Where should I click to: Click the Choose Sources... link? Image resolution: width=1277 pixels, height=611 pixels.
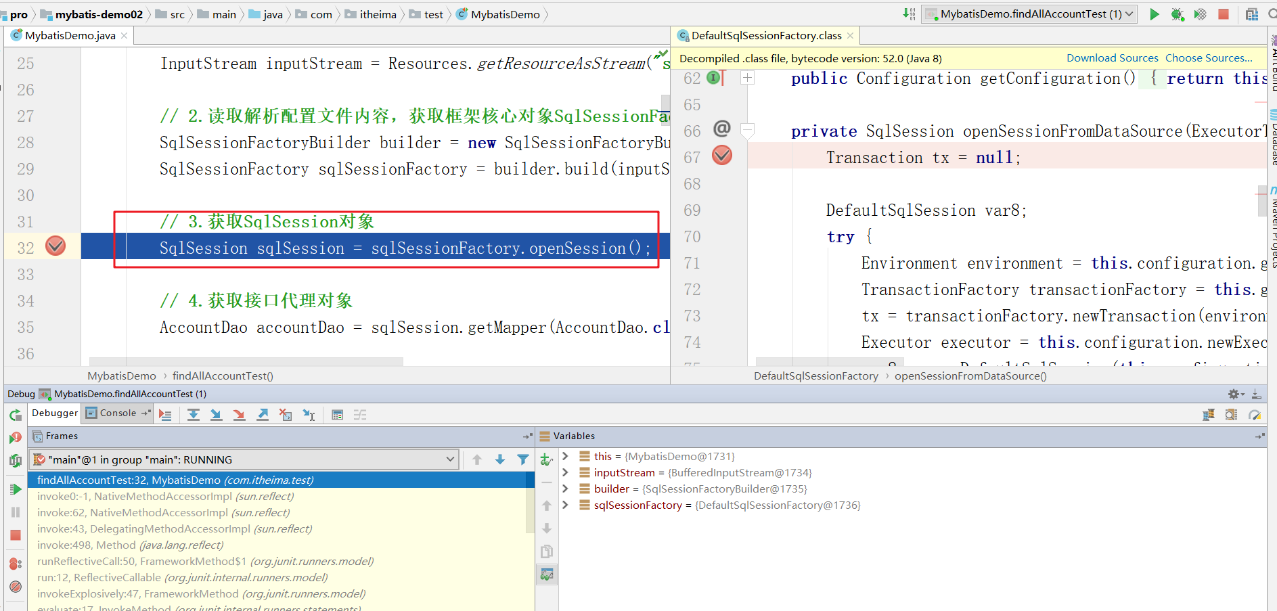[1209, 58]
